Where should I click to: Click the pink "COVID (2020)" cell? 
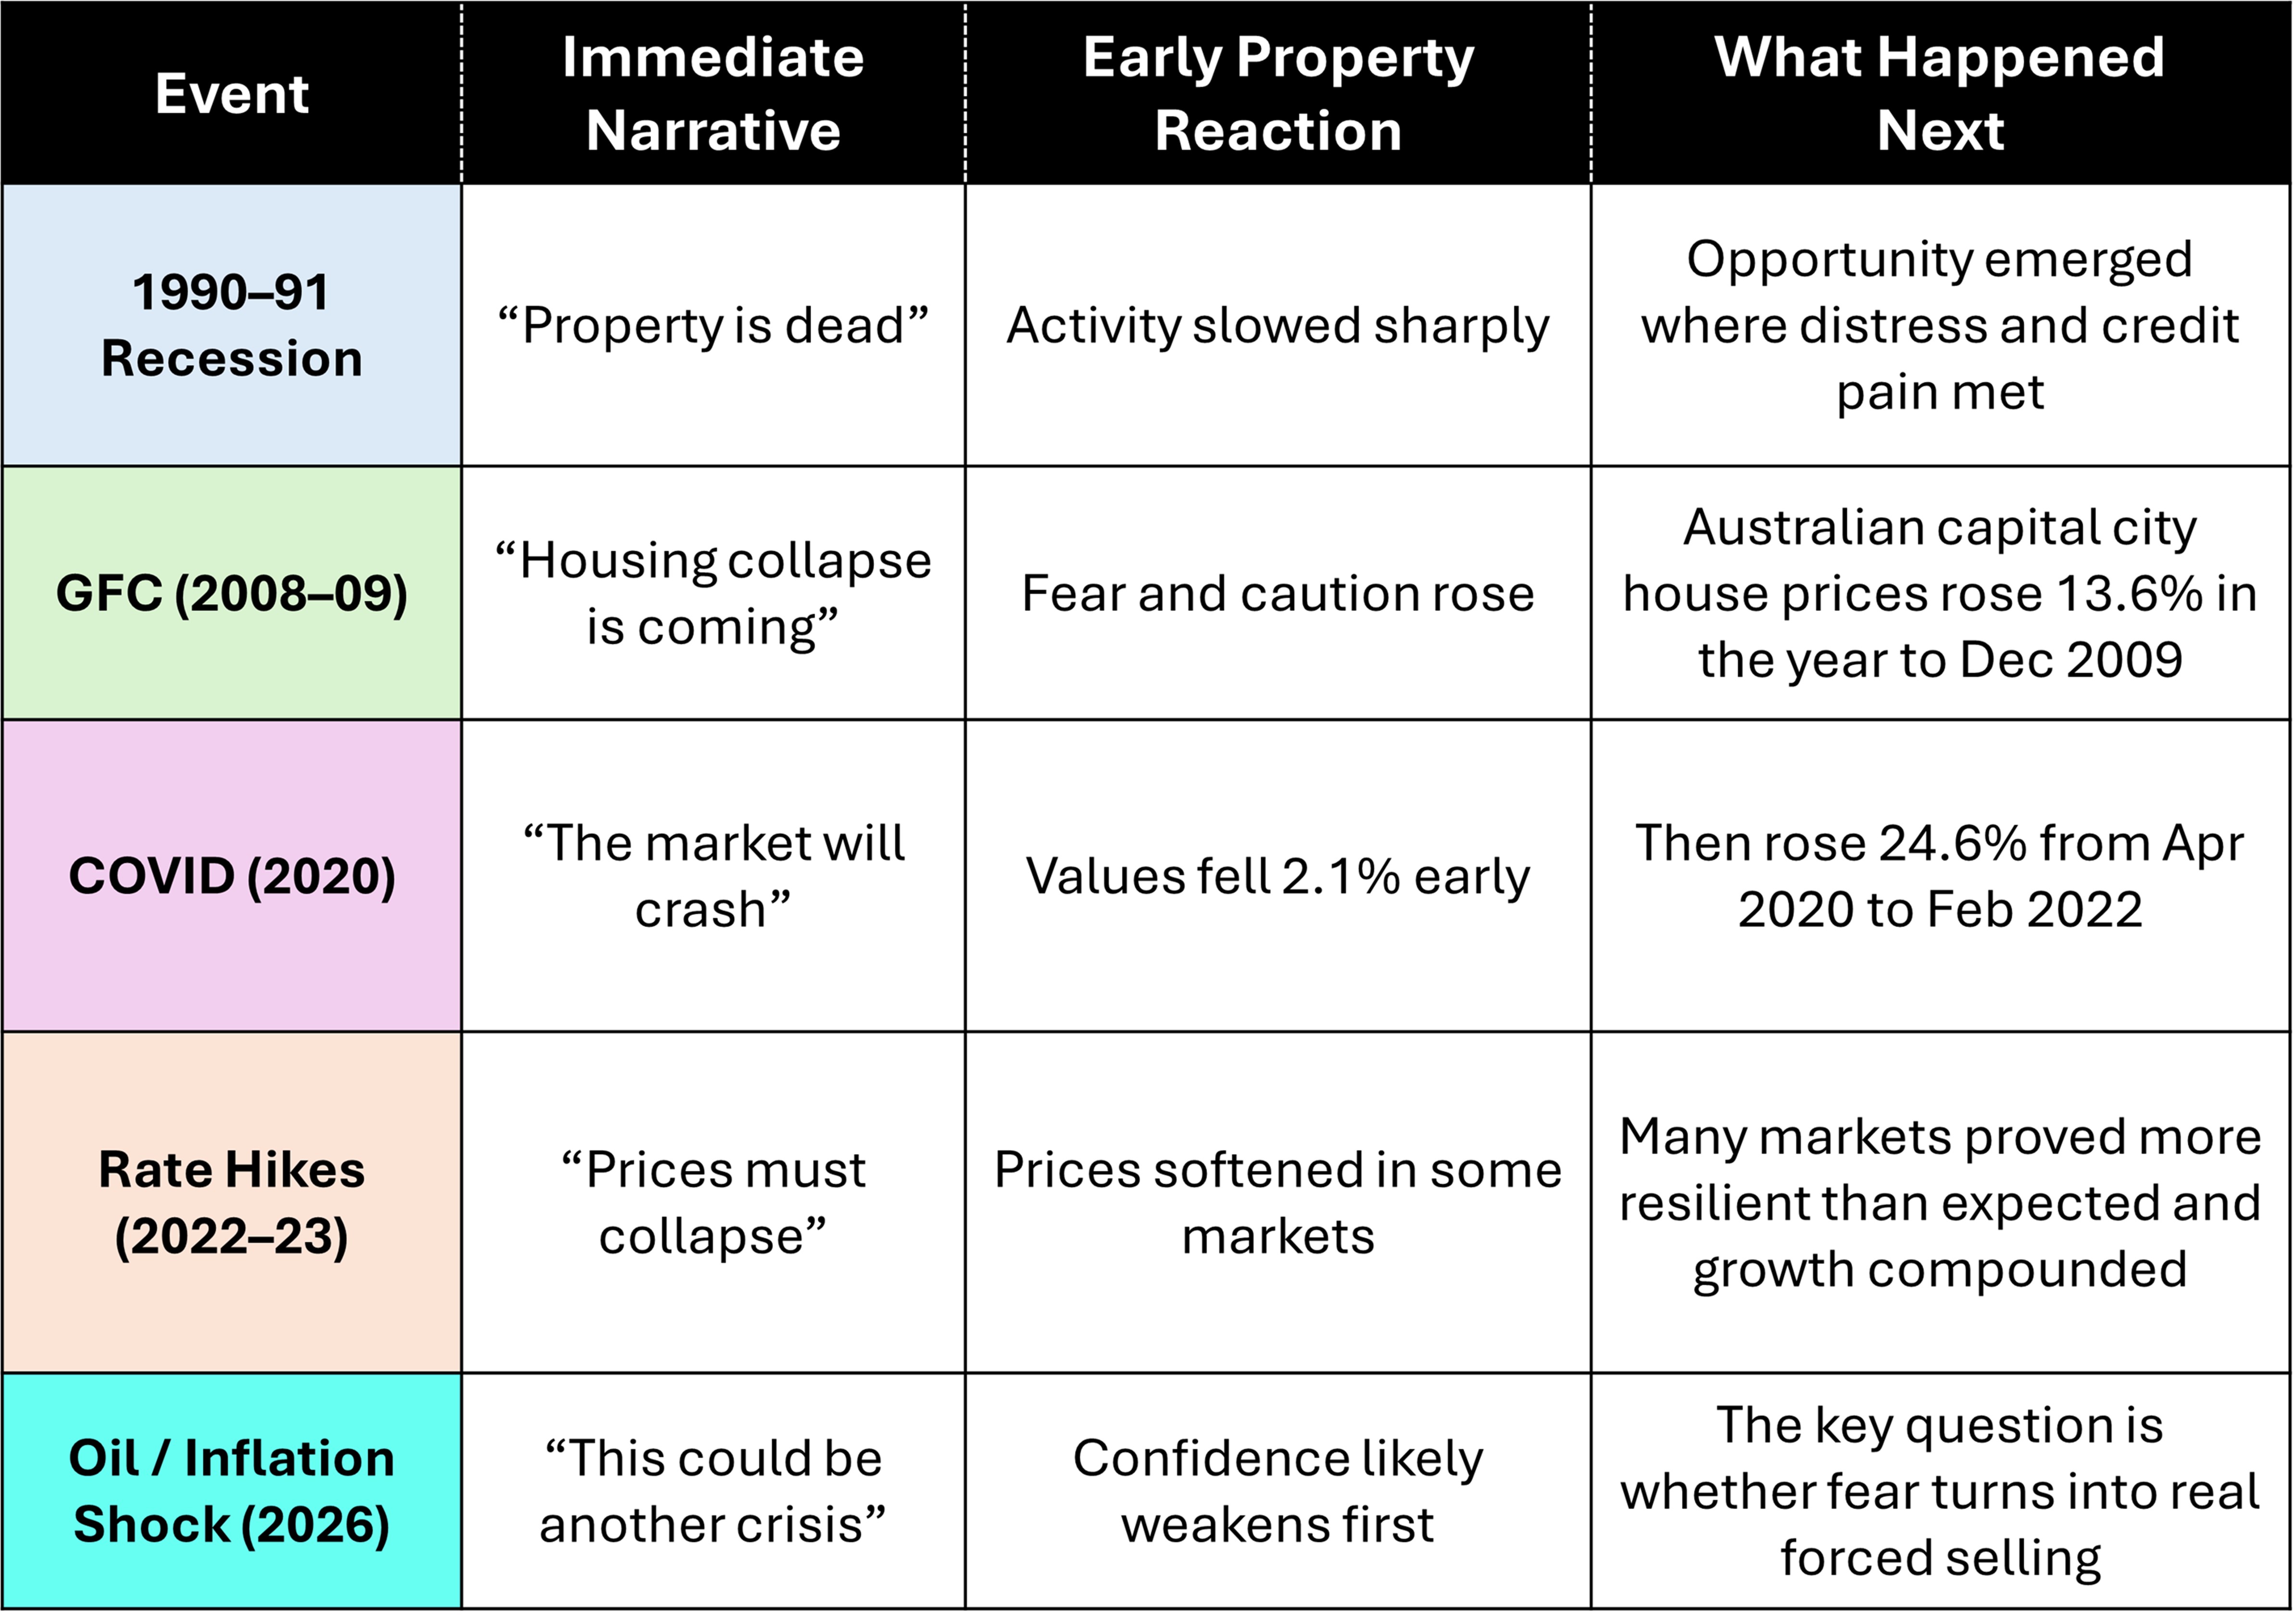pos(231,876)
